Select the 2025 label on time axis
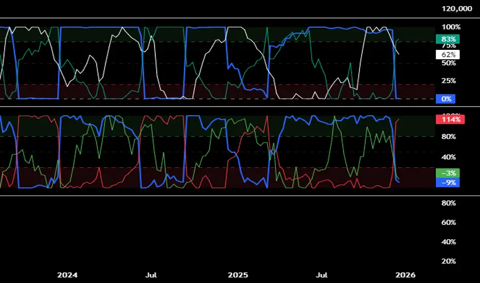The height and width of the screenshot is (283, 480). (238, 275)
